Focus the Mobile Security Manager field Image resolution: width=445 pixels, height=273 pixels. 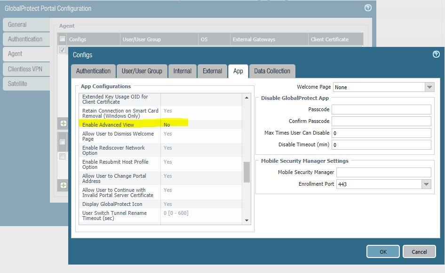[x=383, y=172]
